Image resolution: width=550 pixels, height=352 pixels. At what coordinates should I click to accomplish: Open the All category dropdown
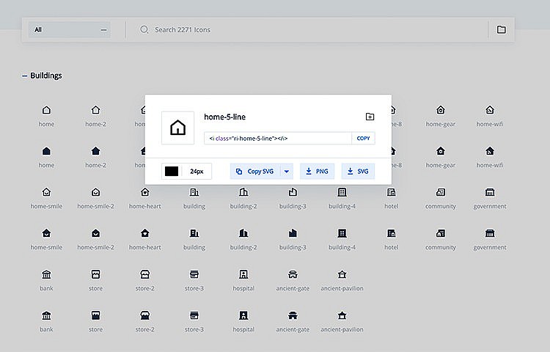tap(70, 30)
